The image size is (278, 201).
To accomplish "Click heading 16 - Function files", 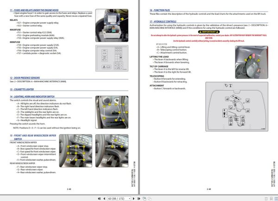I will [159, 10].
